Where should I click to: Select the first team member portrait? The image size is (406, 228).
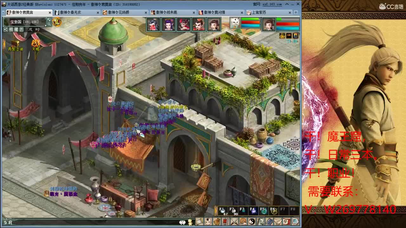coord(153,24)
